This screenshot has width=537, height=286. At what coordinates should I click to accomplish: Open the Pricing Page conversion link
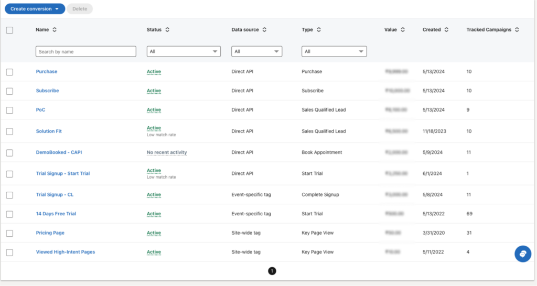(x=50, y=233)
